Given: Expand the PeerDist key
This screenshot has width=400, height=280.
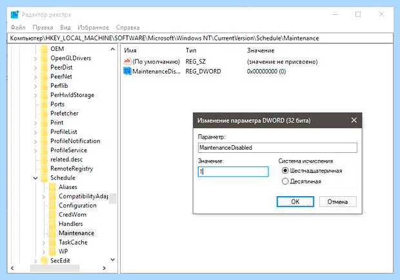Looking at the screenshot, I should click(35, 68).
